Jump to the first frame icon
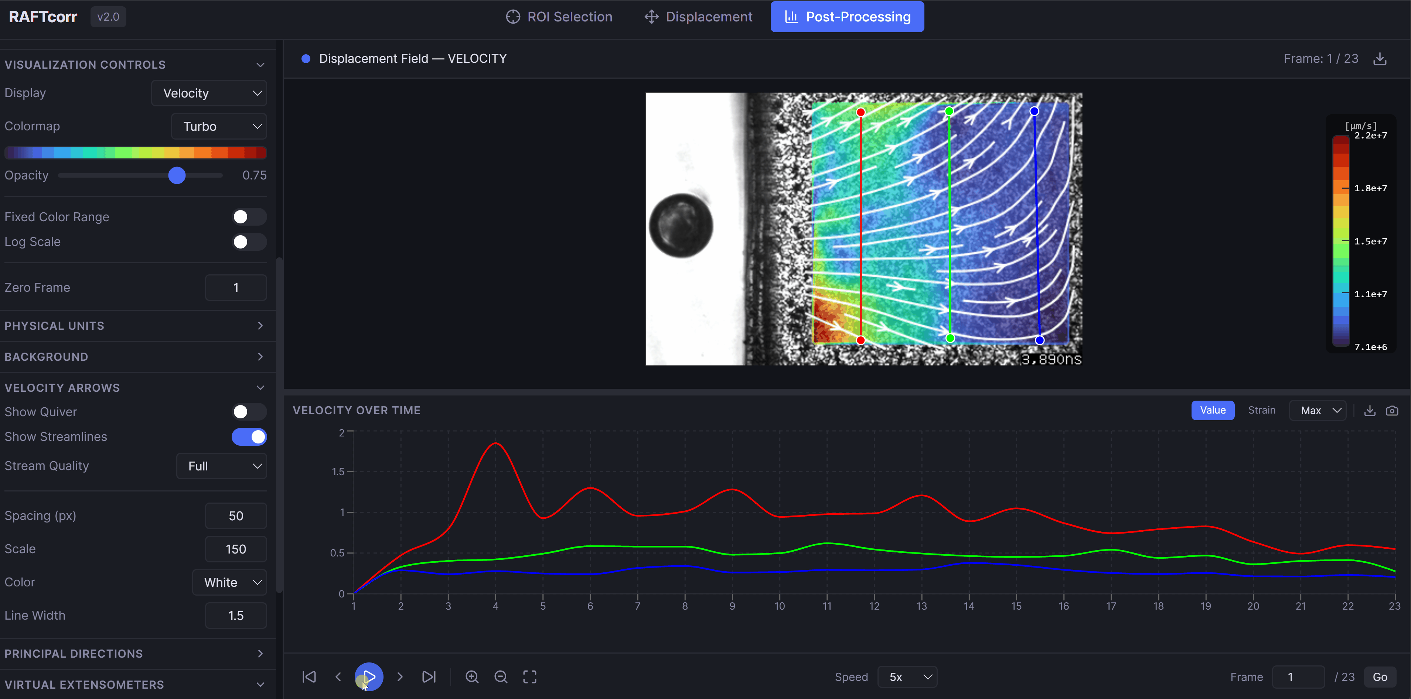The image size is (1411, 699). 309,676
